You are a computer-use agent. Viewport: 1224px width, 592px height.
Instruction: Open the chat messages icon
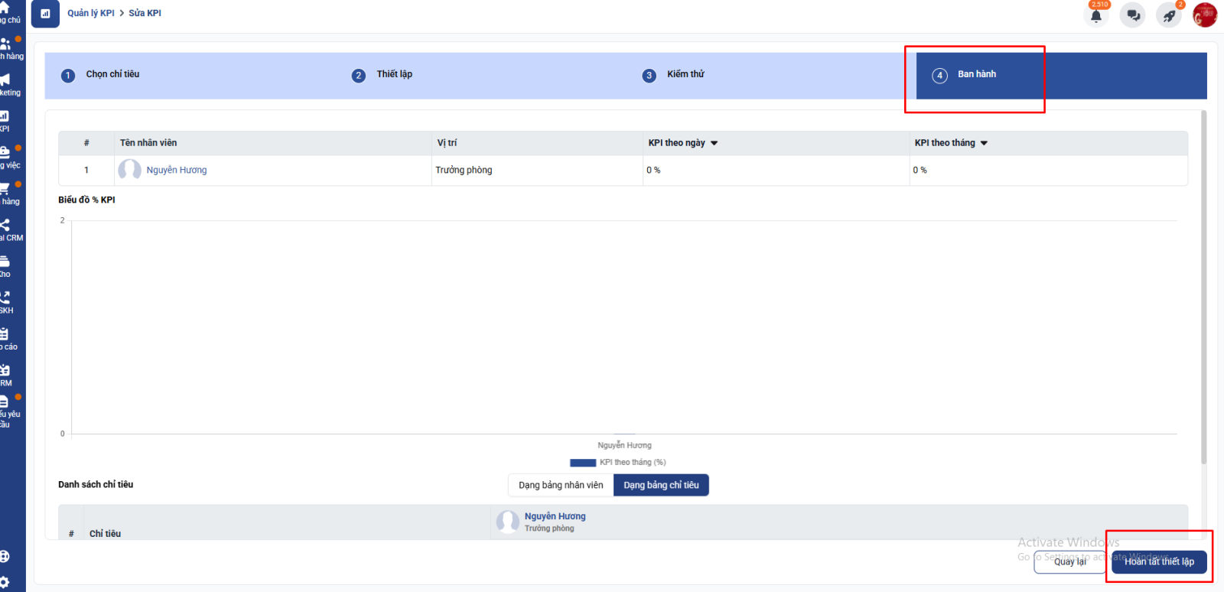click(x=1133, y=15)
